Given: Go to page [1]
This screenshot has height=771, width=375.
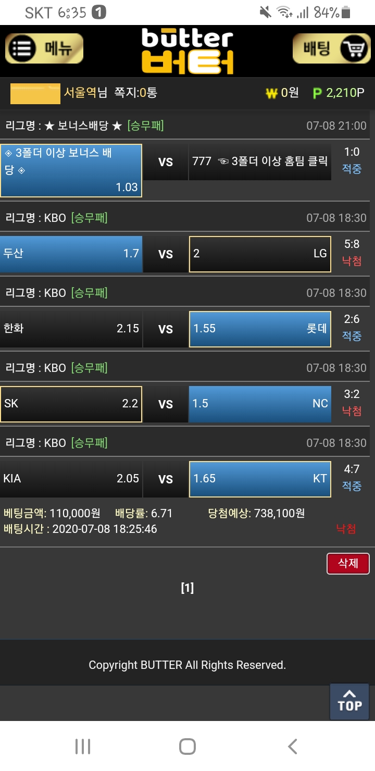Looking at the screenshot, I should (187, 588).
